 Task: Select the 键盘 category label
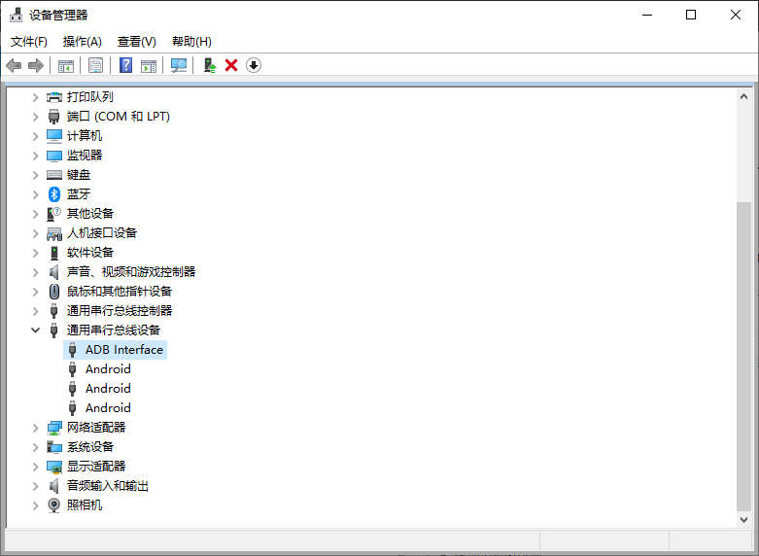79,175
